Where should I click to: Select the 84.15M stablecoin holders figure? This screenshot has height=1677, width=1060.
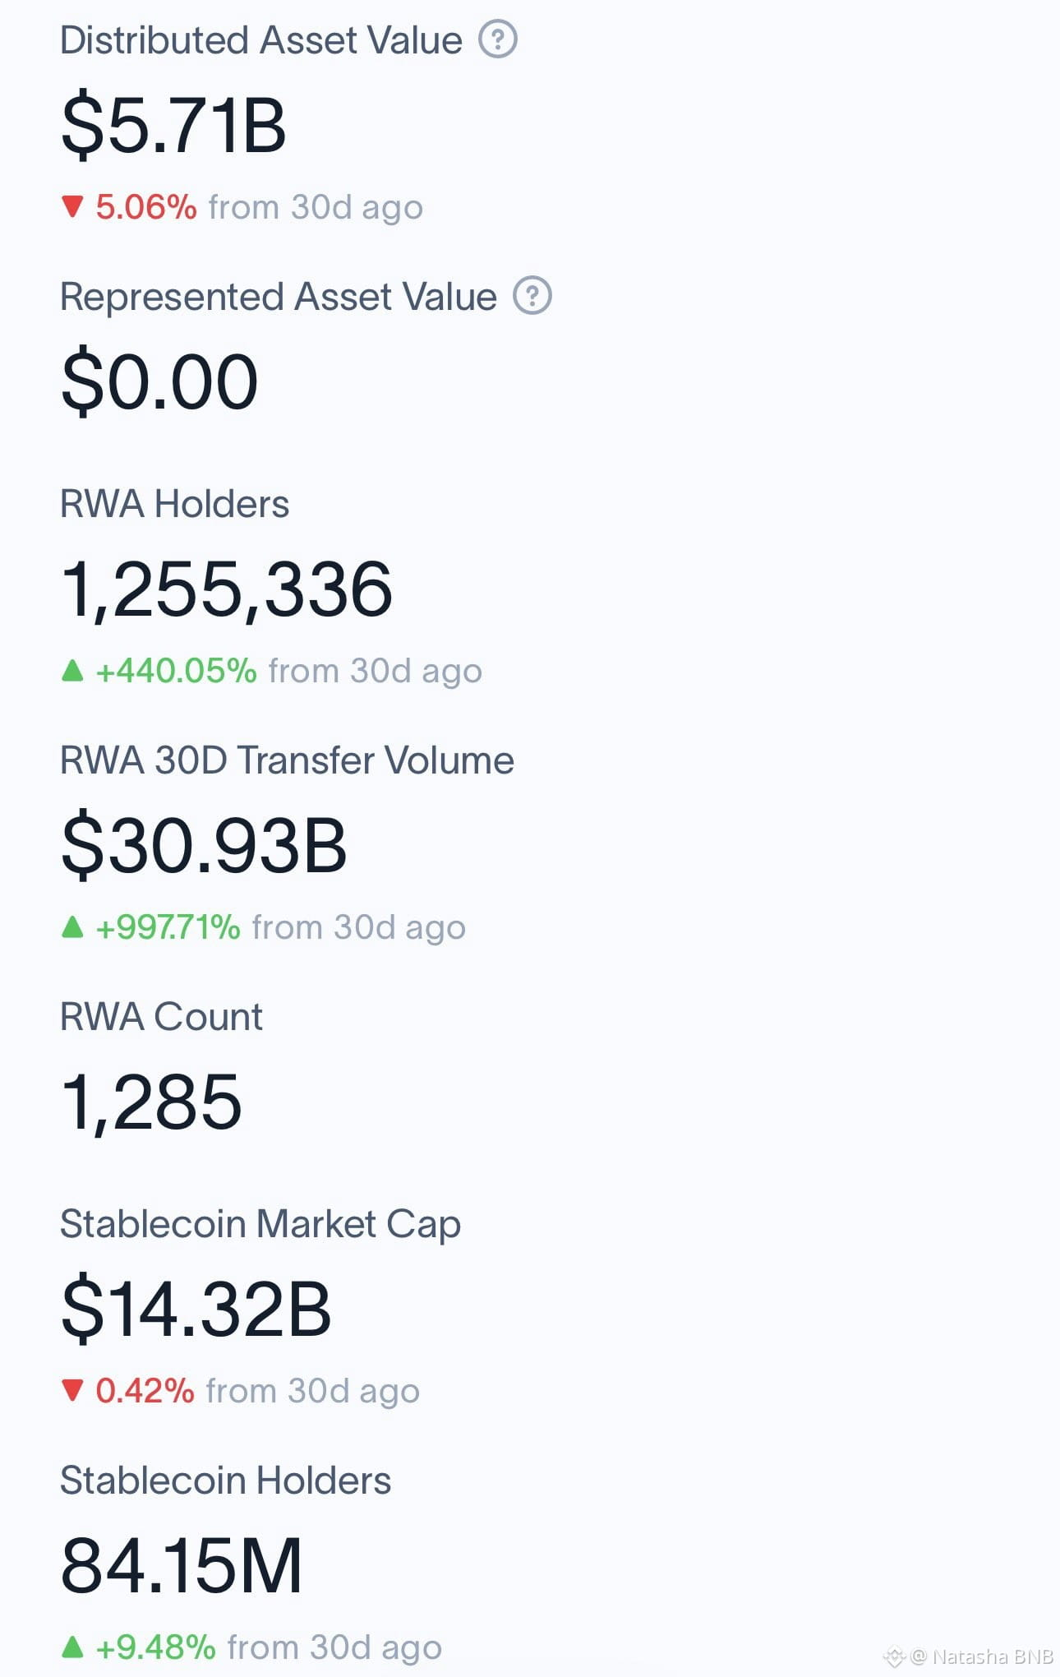pos(182,1566)
